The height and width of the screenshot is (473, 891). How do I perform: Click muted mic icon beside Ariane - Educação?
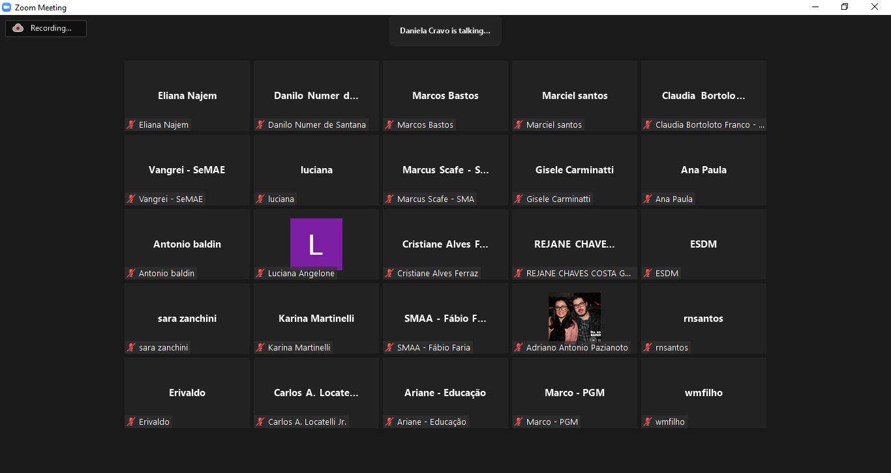pos(389,422)
